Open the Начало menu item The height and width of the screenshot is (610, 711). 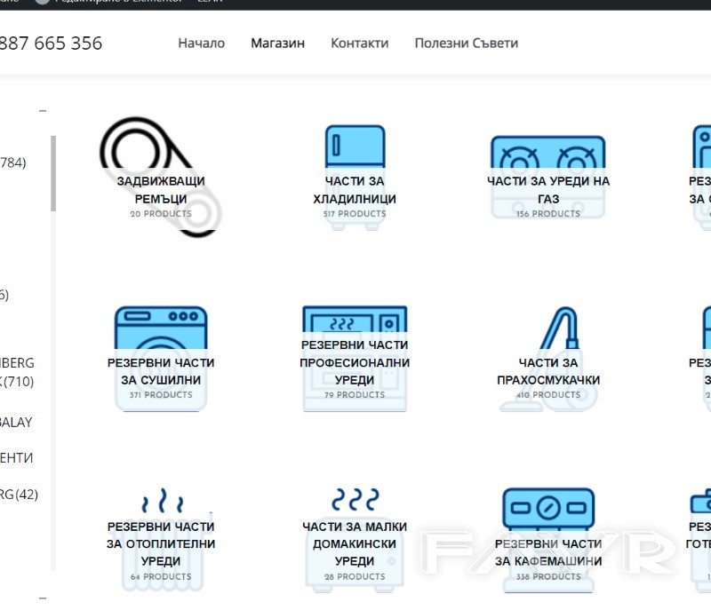(202, 43)
